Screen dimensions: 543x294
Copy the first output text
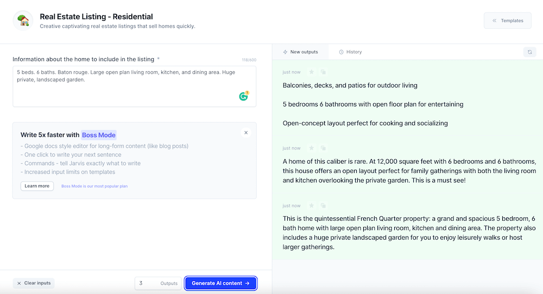(x=323, y=72)
